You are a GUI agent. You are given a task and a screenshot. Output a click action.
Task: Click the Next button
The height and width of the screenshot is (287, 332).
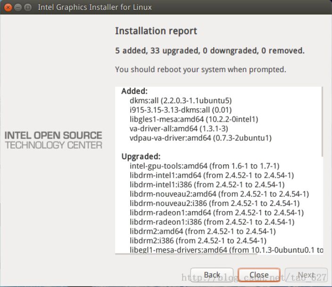[306, 275]
